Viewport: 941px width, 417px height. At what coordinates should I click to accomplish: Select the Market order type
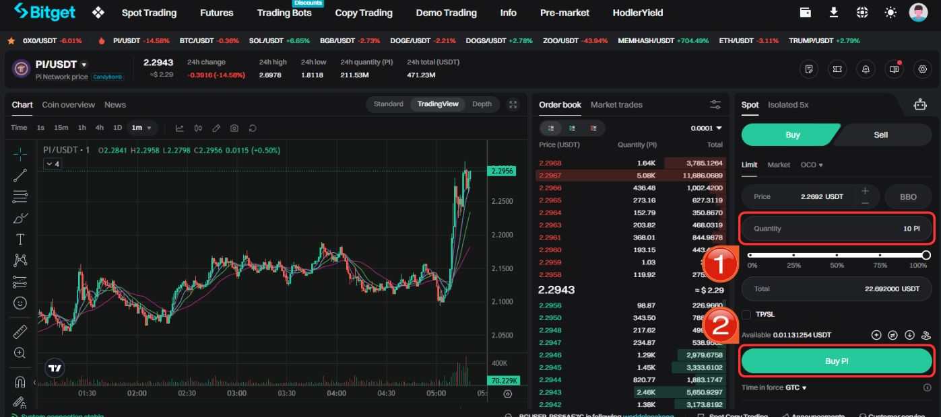pyautogui.click(x=779, y=165)
